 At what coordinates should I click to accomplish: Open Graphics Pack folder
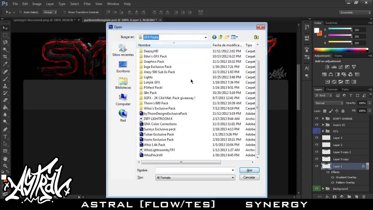[x=154, y=62]
